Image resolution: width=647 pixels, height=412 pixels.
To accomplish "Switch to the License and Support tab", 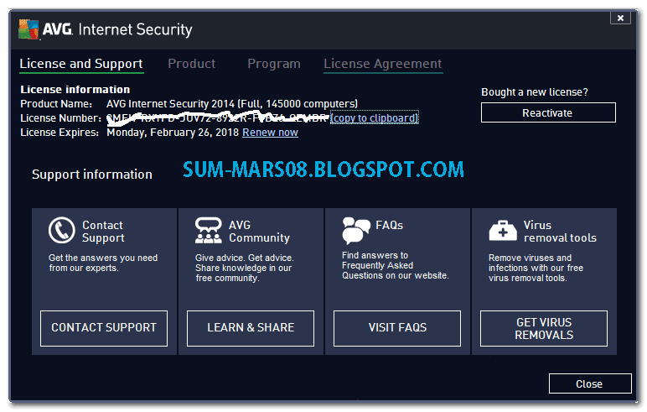I will click(x=81, y=64).
